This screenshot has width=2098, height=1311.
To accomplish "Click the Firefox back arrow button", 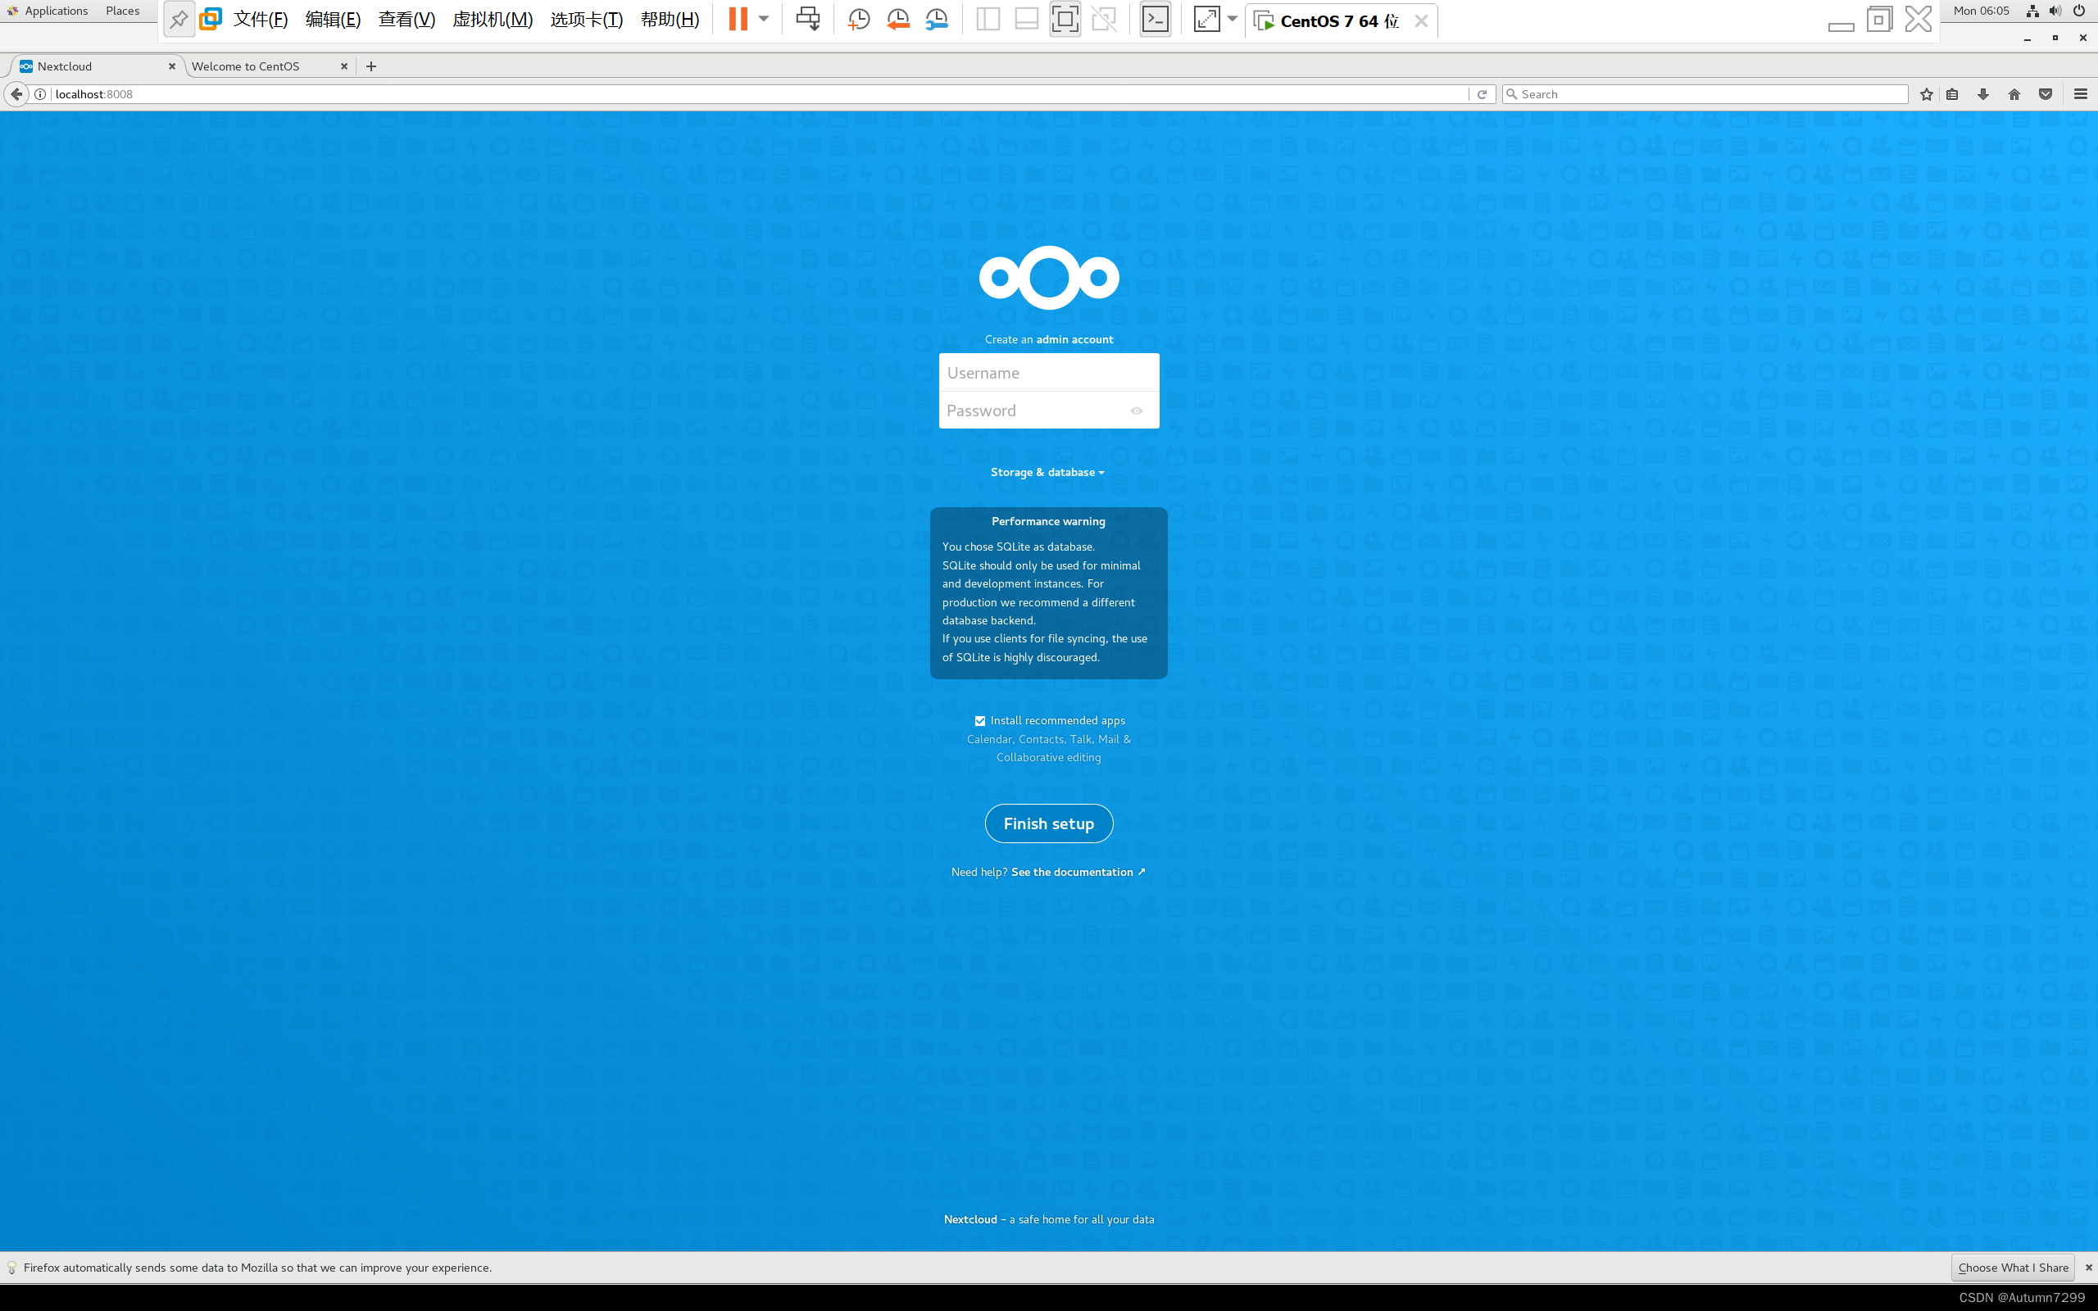I will 16,94.
